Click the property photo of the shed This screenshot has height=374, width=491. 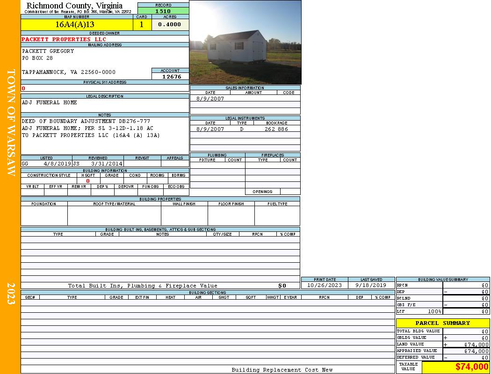point(245,42)
